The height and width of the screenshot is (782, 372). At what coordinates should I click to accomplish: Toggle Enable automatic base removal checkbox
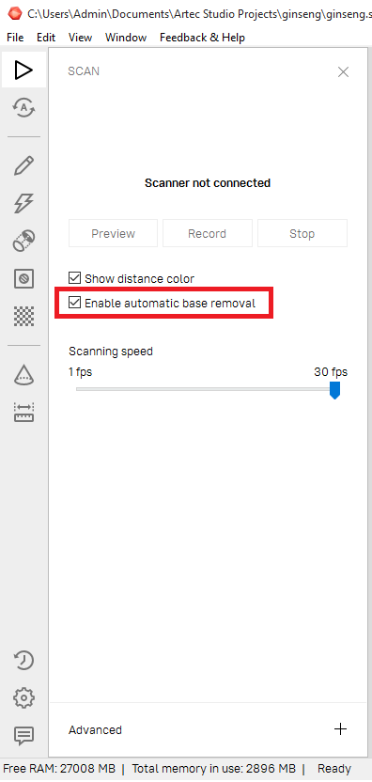pos(74,303)
